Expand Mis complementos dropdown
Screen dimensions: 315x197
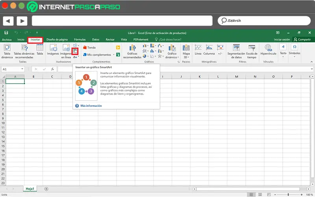(x=114, y=55)
